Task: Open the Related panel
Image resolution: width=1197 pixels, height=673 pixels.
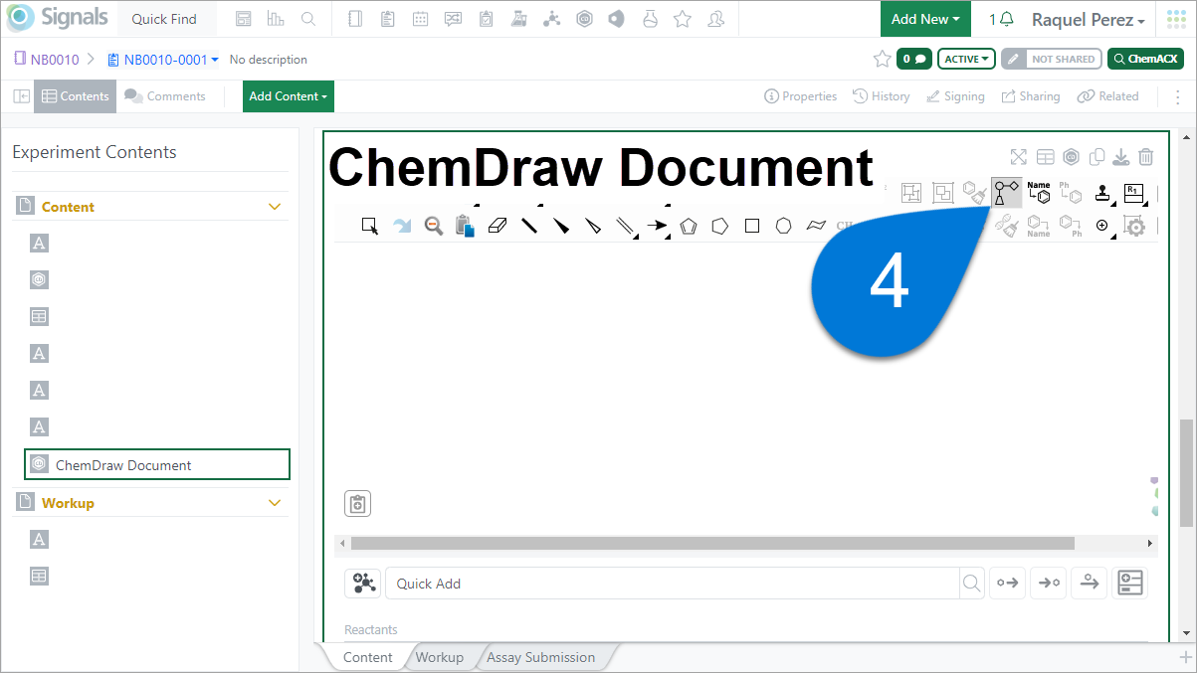Action: coord(1107,96)
